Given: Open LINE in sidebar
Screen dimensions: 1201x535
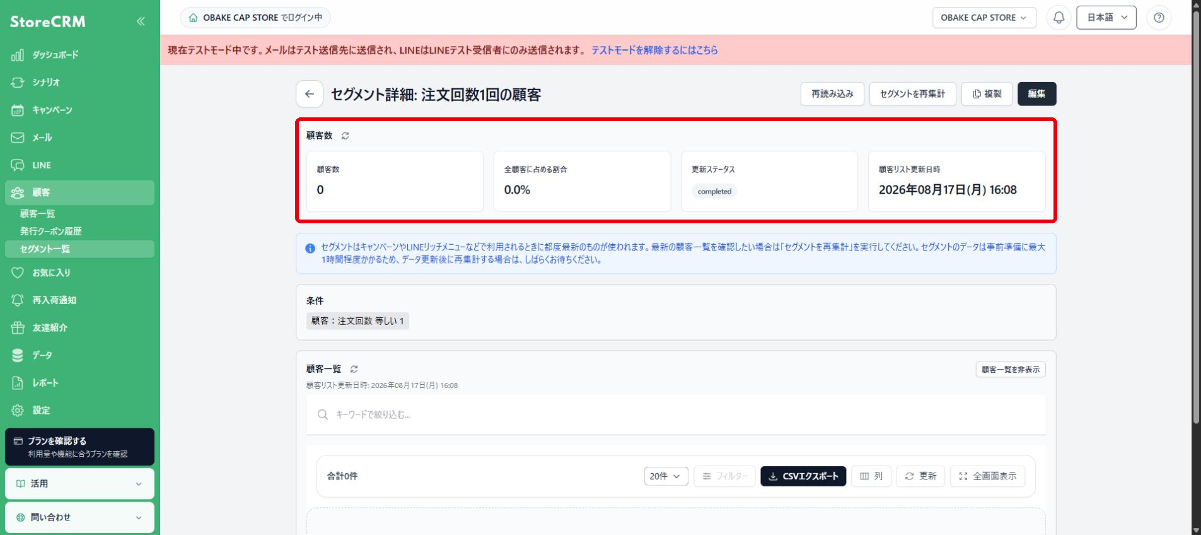Looking at the screenshot, I should [x=79, y=165].
